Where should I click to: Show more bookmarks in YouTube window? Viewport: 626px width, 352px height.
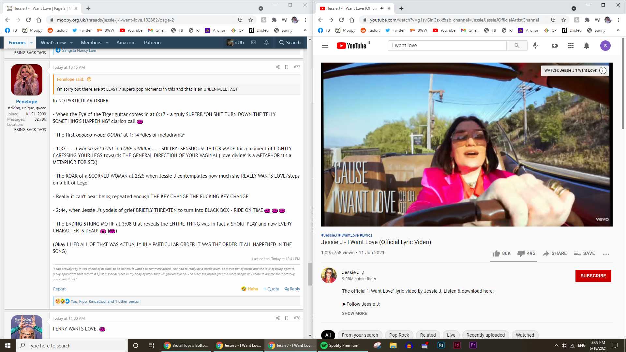point(618,30)
